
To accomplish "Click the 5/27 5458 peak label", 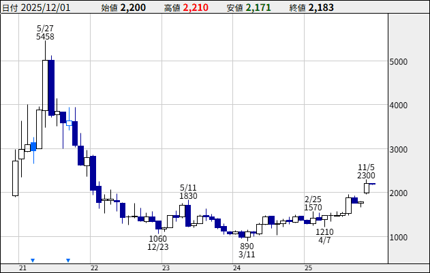I will tap(45, 31).
